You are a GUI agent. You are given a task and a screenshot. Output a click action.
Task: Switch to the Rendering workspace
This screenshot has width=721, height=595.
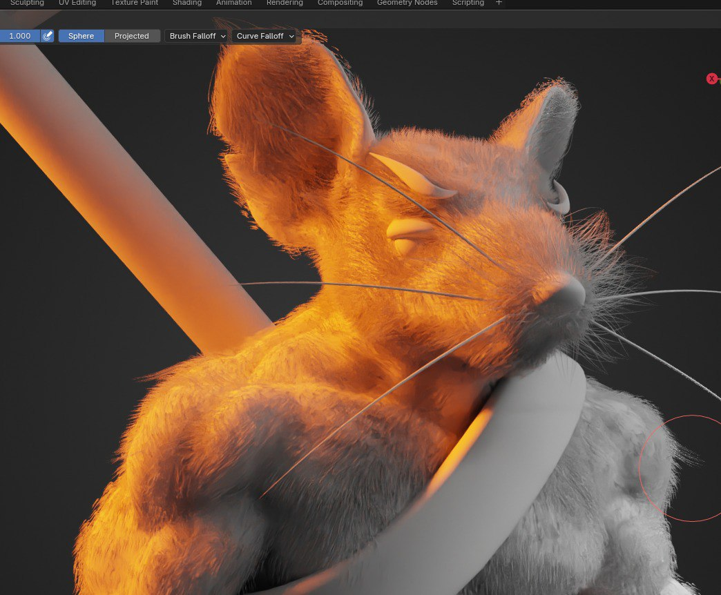285,3
